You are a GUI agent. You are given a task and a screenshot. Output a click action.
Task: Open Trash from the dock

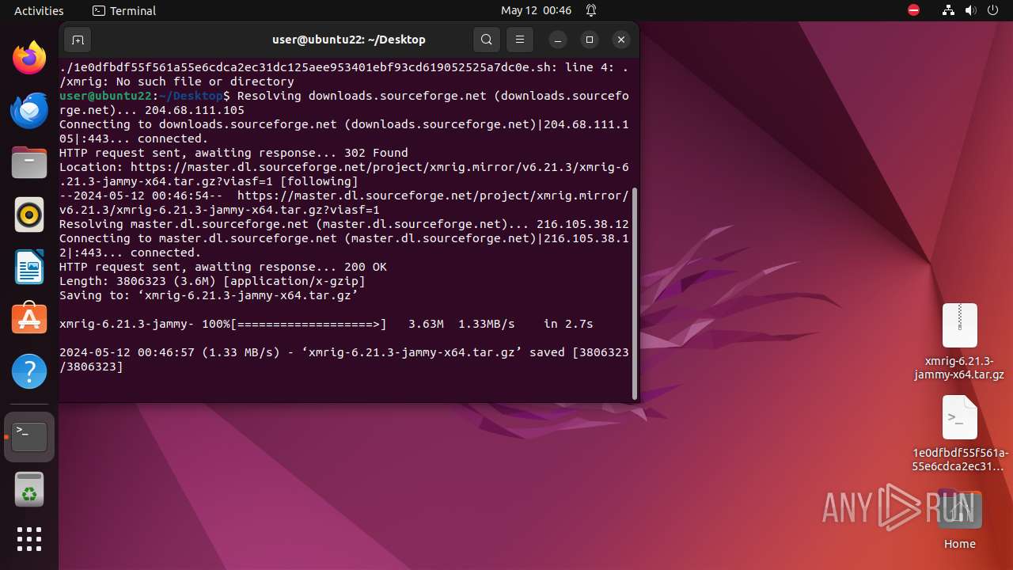[x=29, y=489]
